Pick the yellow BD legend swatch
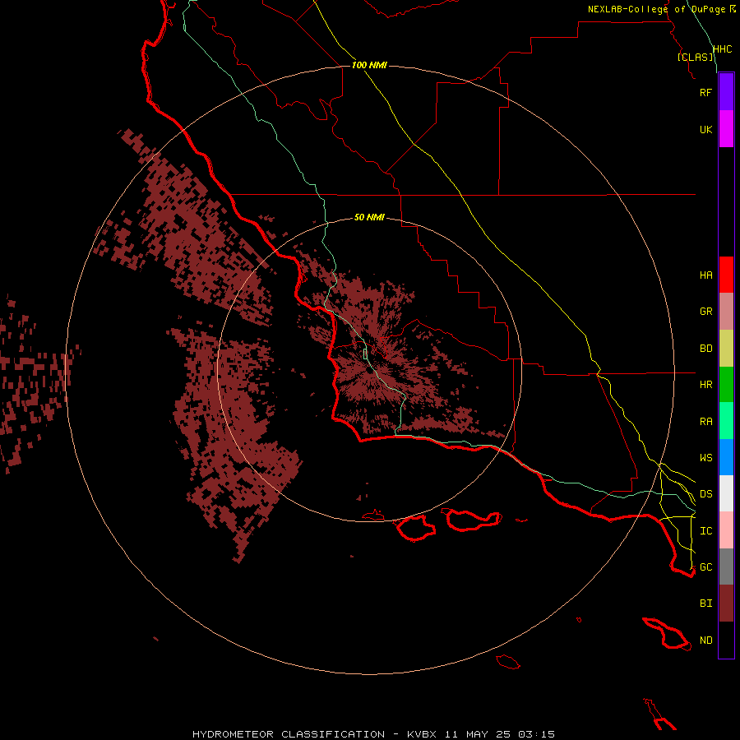Viewport: 740px width, 740px height. click(726, 348)
